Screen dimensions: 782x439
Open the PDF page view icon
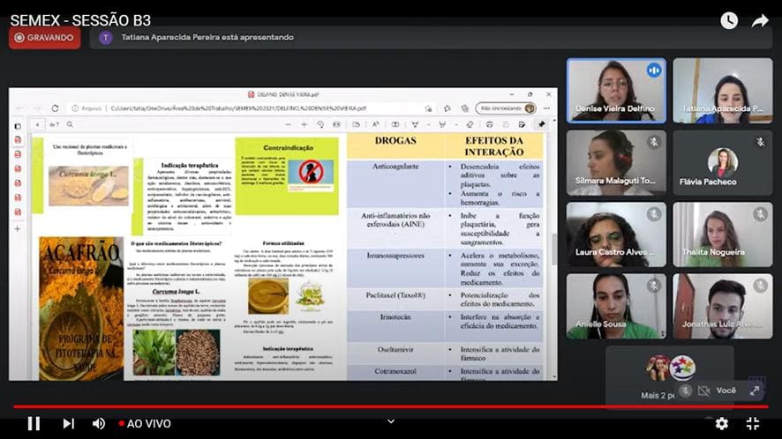356,124
